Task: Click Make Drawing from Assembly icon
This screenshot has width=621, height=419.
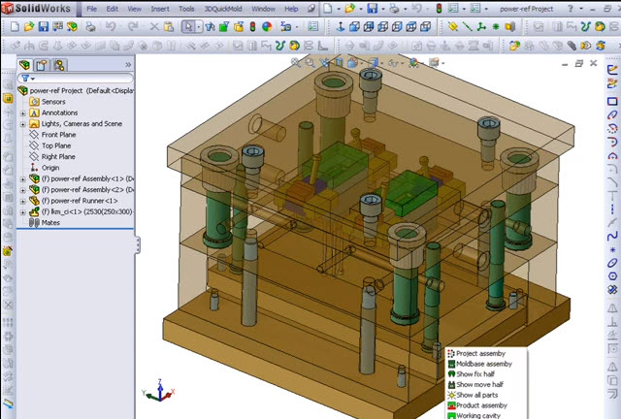Action: point(58,26)
